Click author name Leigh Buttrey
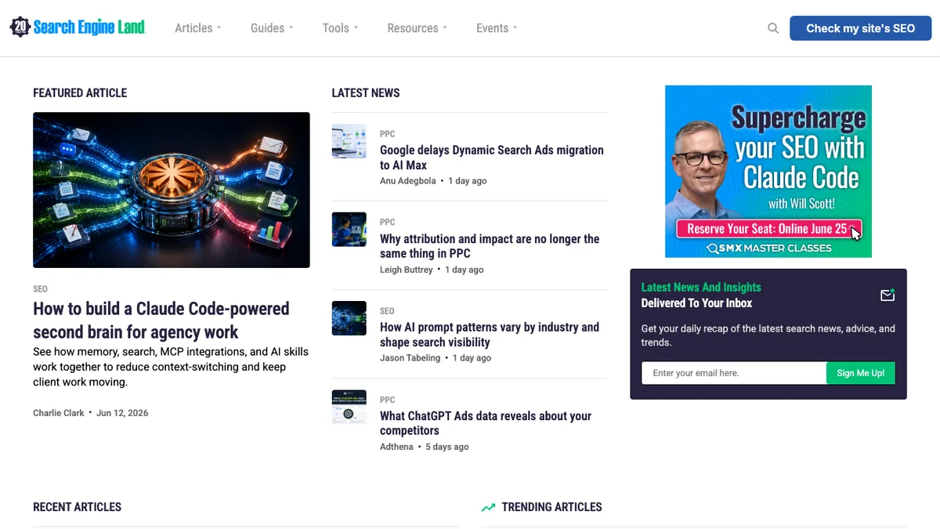 point(407,270)
